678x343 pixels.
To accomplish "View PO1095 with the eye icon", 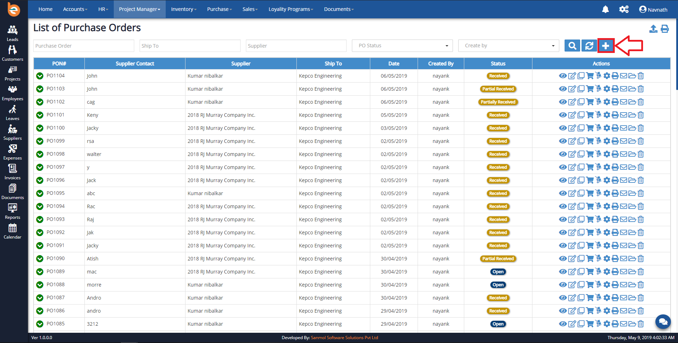I will coord(563,193).
